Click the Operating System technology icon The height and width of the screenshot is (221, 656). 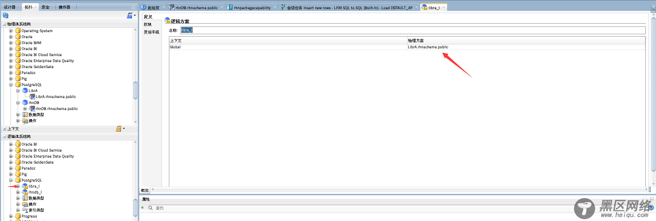pos(18,31)
